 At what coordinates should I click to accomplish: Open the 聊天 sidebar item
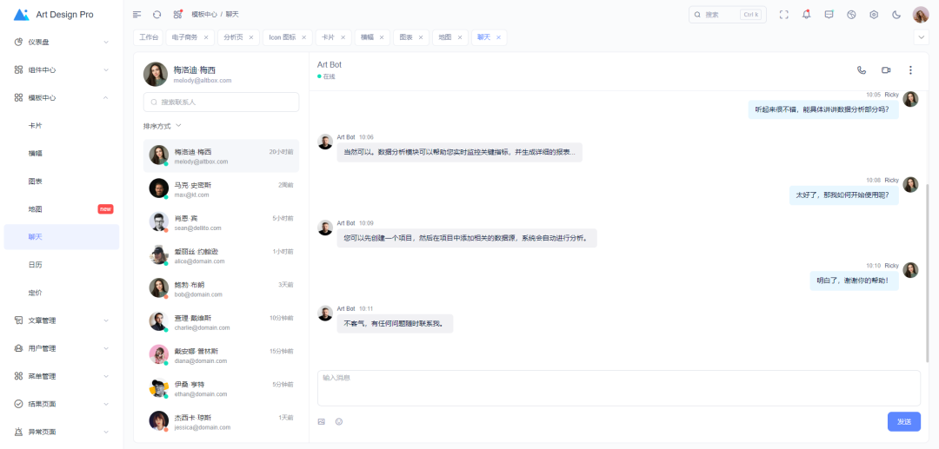point(62,237)
